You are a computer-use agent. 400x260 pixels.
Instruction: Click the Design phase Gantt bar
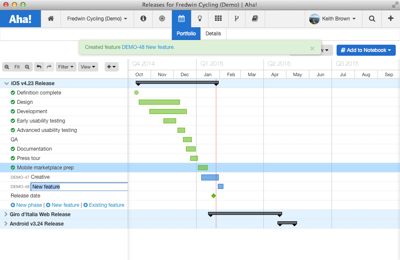tap(159, 102)
